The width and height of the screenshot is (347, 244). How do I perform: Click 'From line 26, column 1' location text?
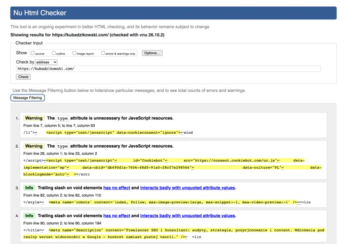click(x=60, y=154)
